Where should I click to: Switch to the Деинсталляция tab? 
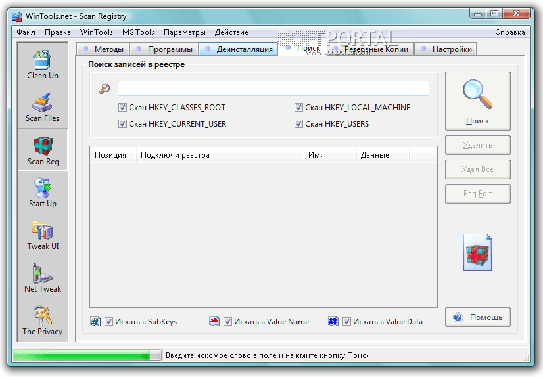tap(238, 49)
